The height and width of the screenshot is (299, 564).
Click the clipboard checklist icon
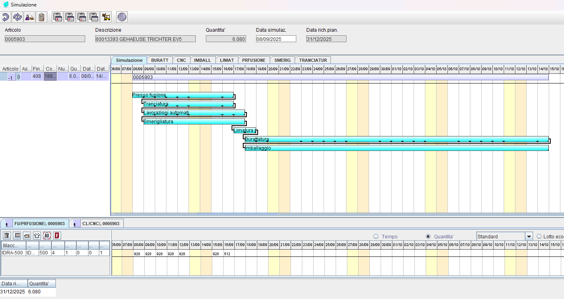pyautogui.click(x=41, y=17)
